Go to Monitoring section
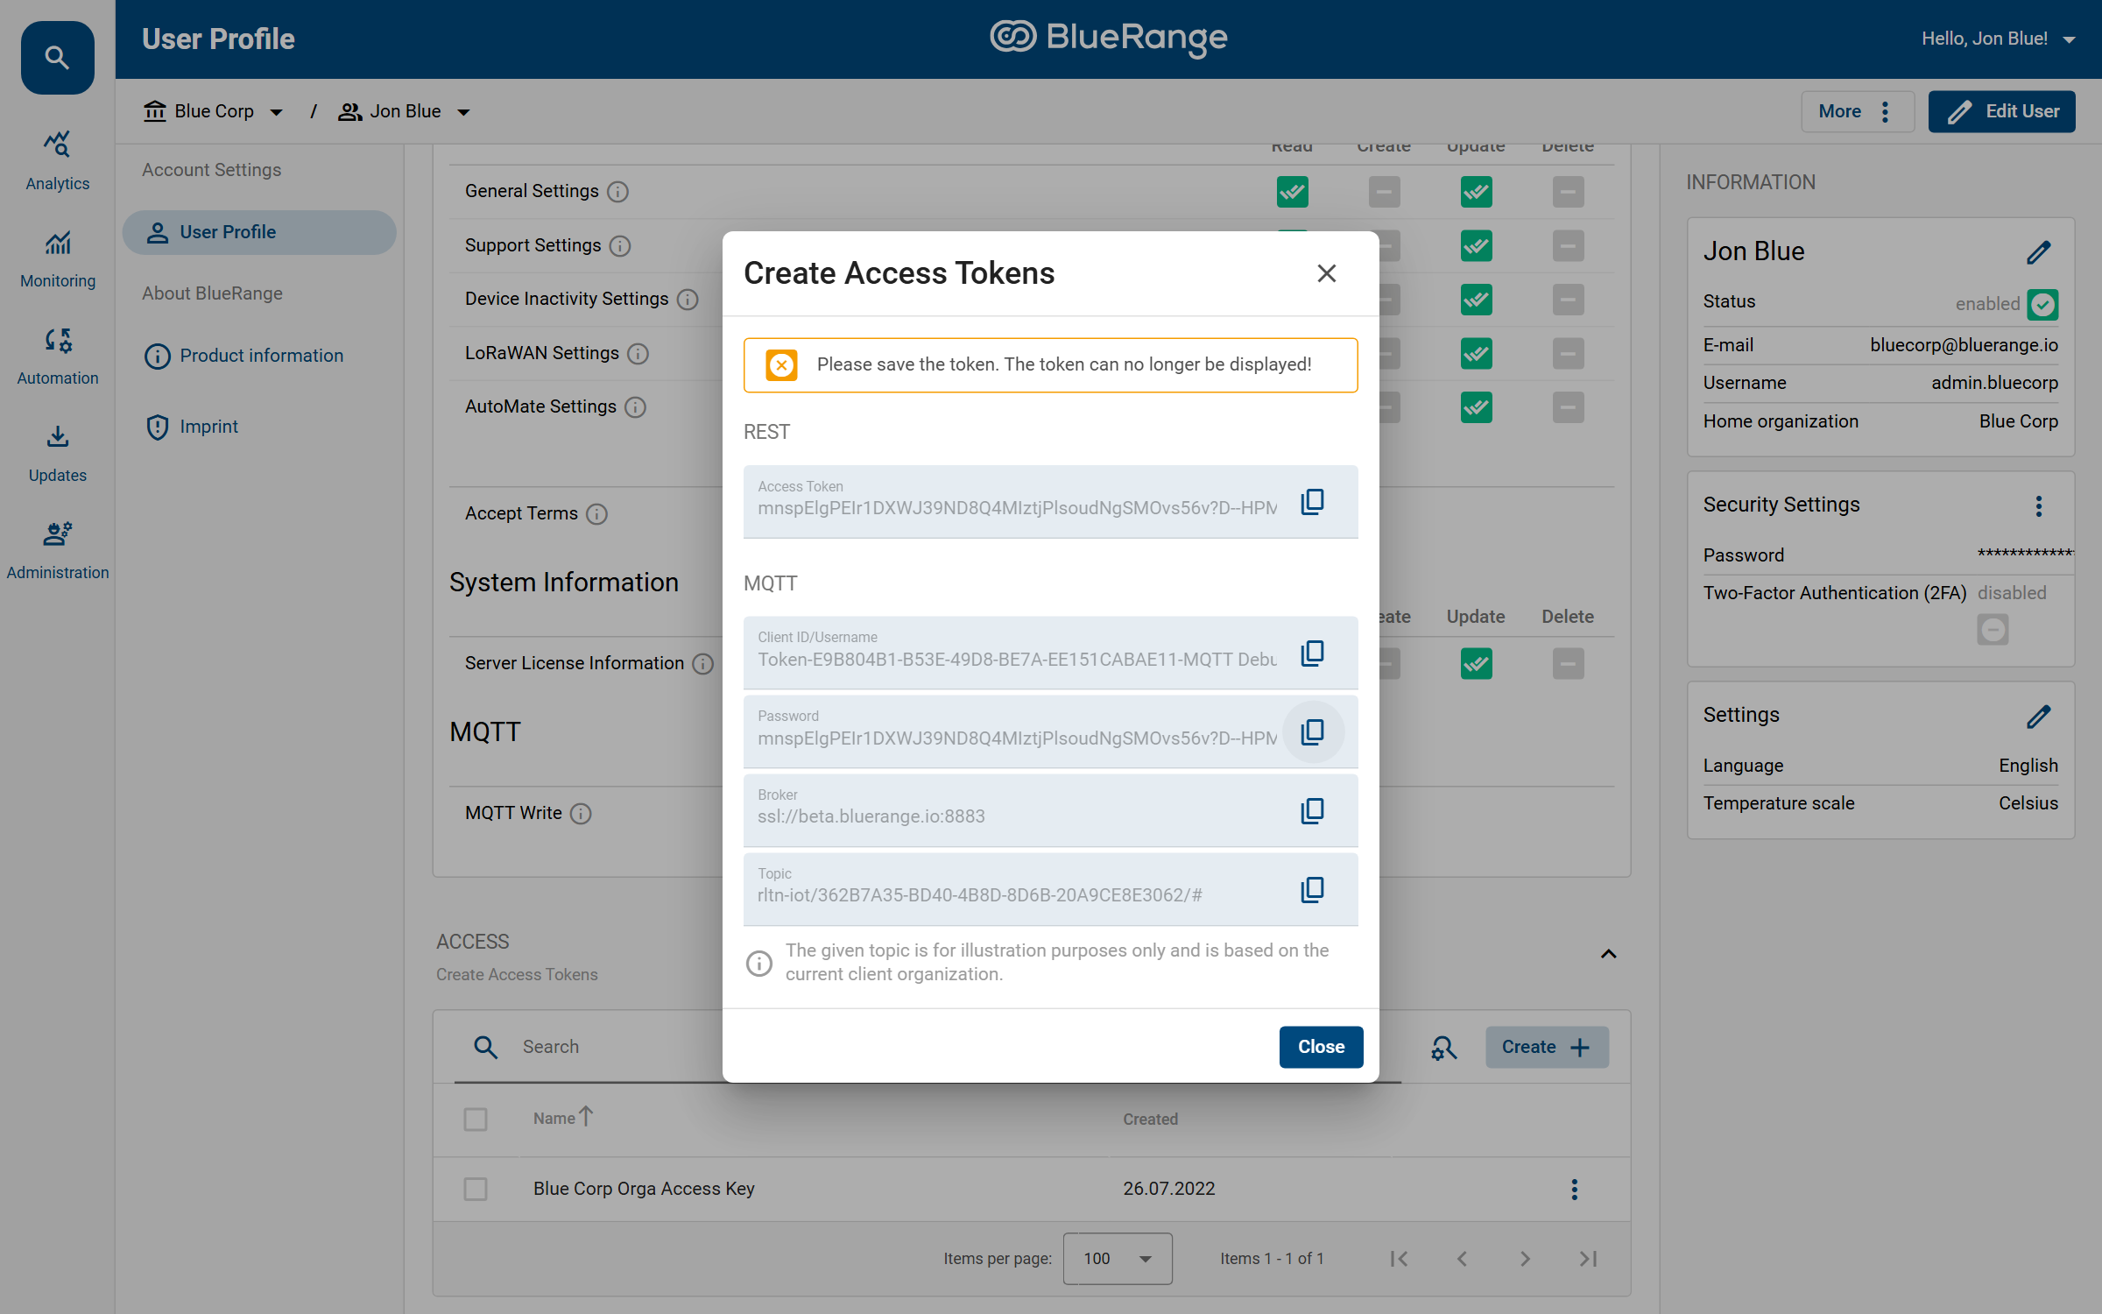2102x1314 pixels. pos(58,259)
